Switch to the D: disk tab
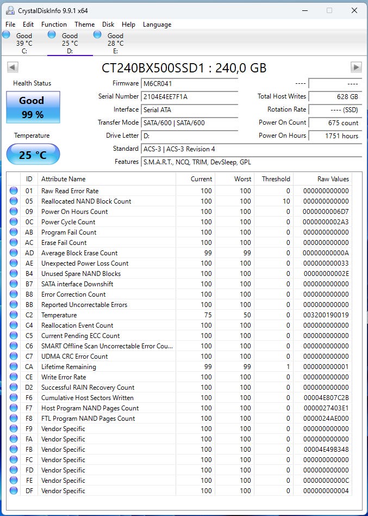 pyautogui.click(x=70, y=43)
